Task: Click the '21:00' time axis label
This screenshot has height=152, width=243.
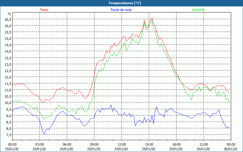Action: click(204, 145)
